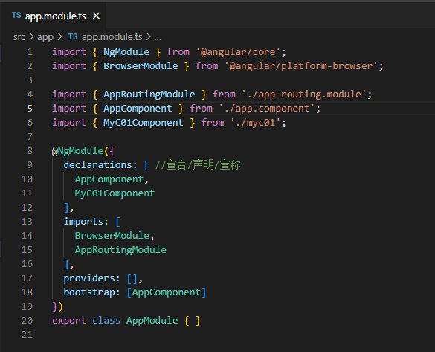Click line number 5 in gutter
Screen dimensions: 435x352
click(30, 109)
